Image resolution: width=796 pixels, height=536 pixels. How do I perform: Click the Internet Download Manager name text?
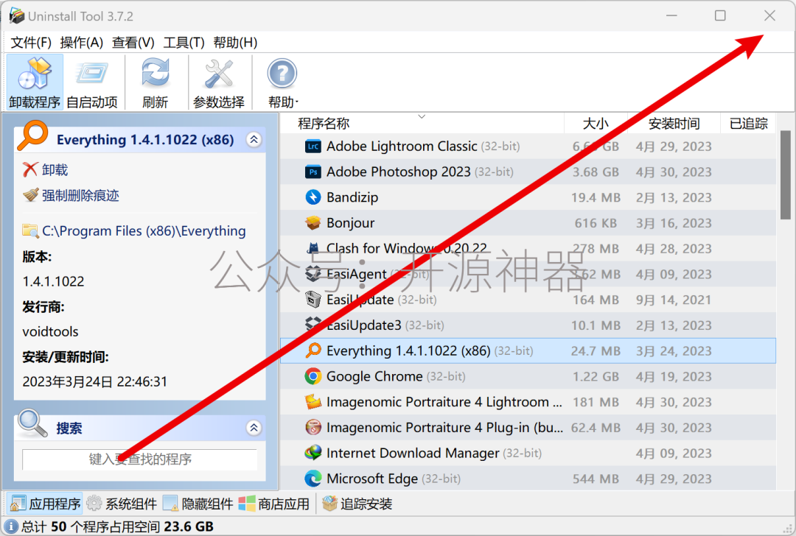(x=413, y=453)
